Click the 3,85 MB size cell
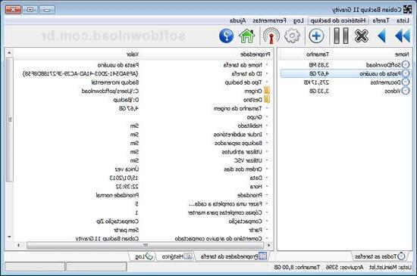 coord(319,65)
